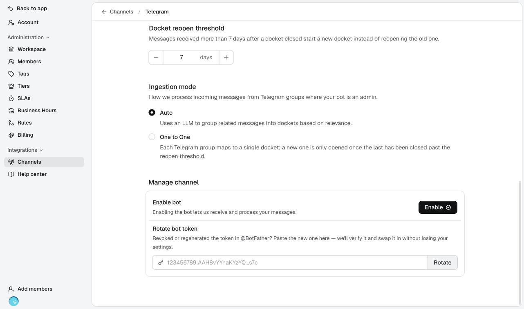Click the Billing coin icon
Viewport: 524px width, 309px height.
click(x=11, y=135)
